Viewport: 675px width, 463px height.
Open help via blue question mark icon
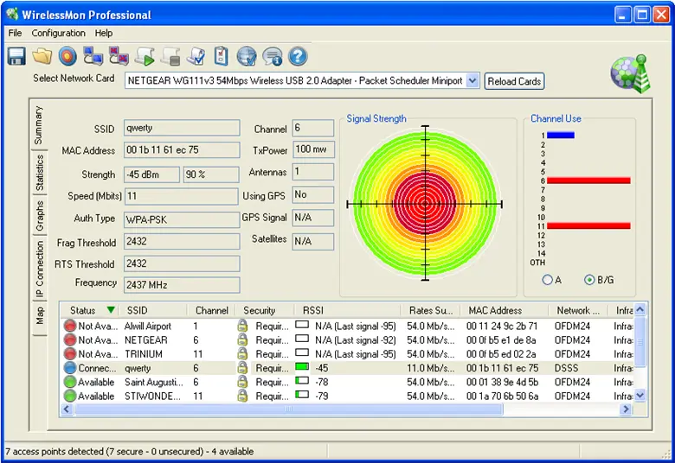(x=298, y=57)
